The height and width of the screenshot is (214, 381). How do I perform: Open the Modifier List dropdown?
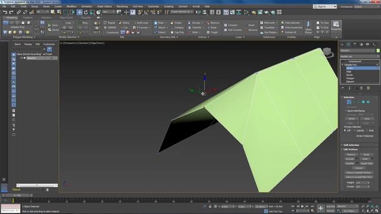[360, 56]
